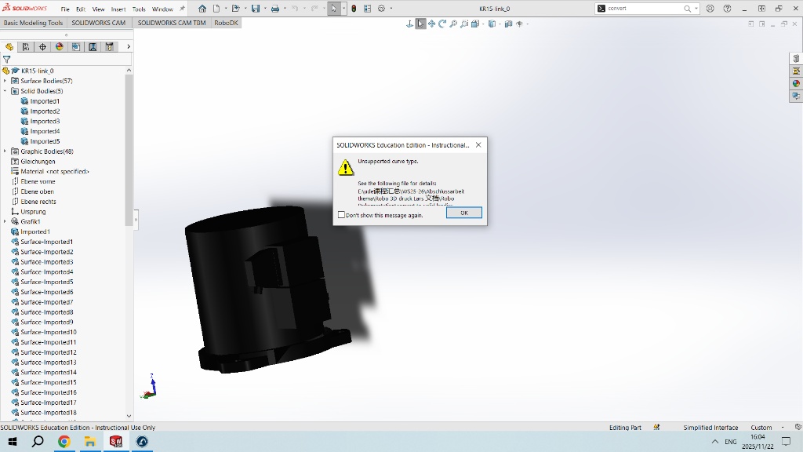Click the feature tree filter icon
The image size is (803, 452).
point(7,59)
